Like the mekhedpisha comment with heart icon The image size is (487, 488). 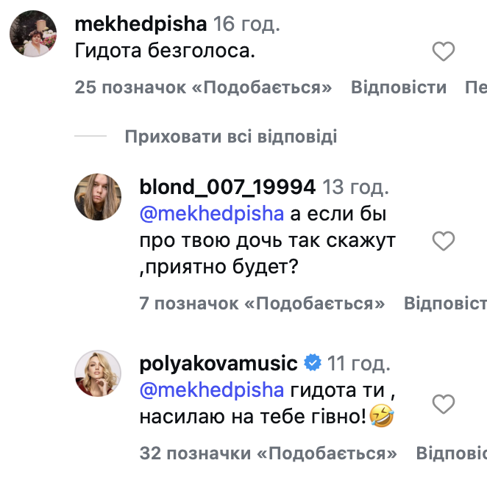443,51
